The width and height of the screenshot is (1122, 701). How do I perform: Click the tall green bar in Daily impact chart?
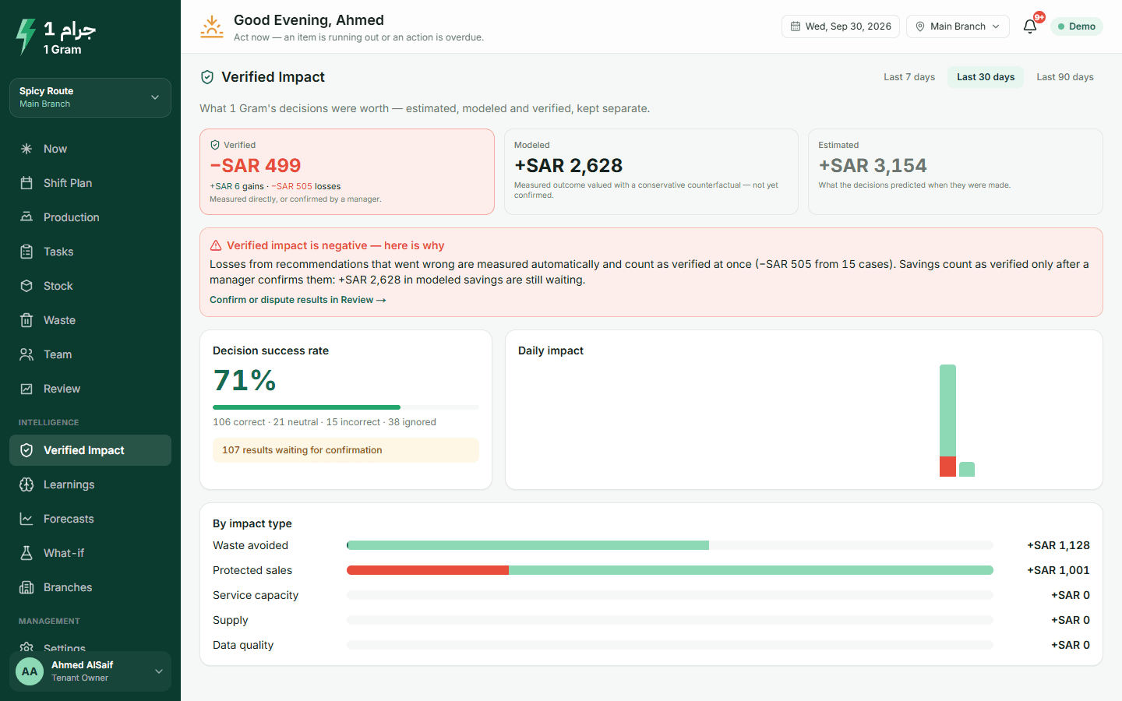[947, 410]
